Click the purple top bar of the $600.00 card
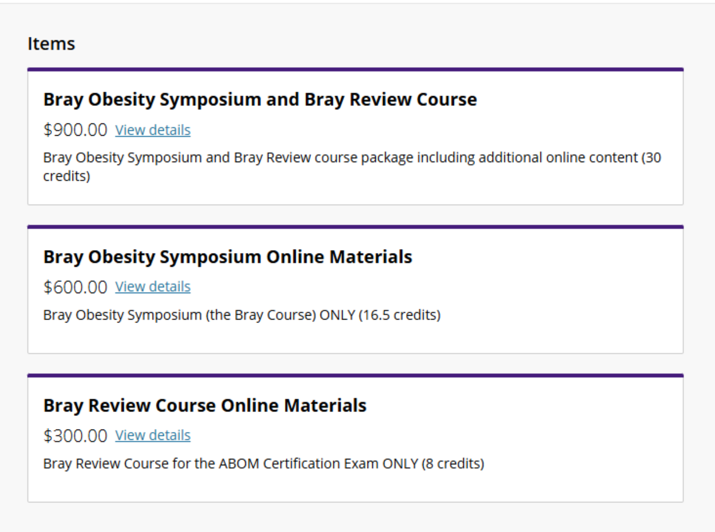 click(x=355, y=227)
